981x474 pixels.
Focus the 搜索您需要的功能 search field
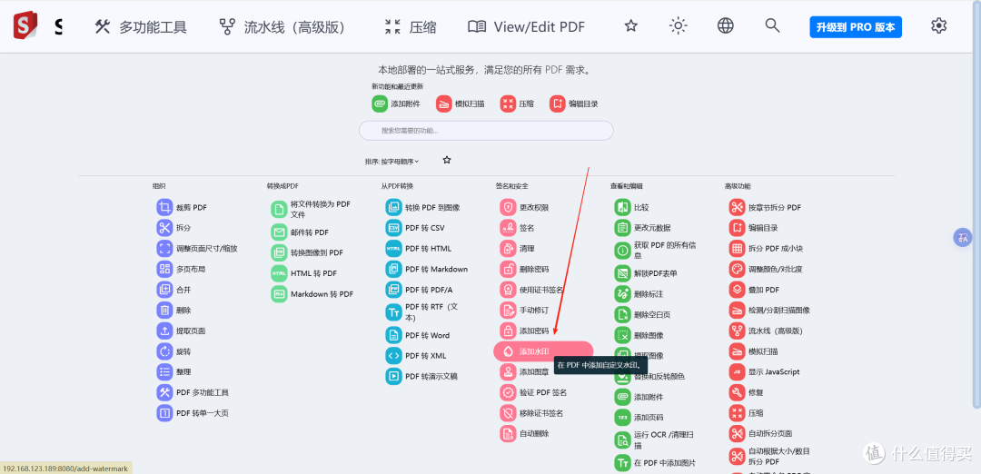point(486,131)
